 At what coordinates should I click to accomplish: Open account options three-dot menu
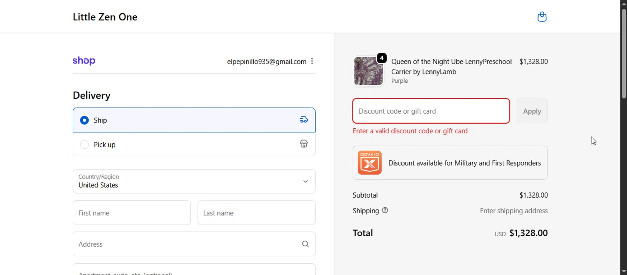pyautogui.click(x=312, y=61)
